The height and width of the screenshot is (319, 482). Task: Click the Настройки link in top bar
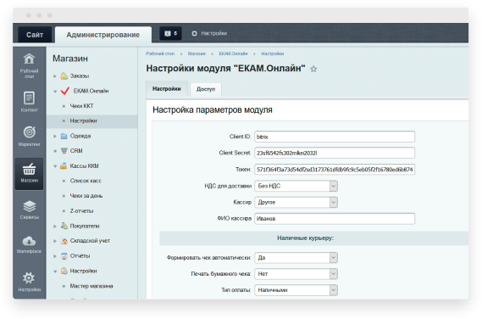point(214,33)
